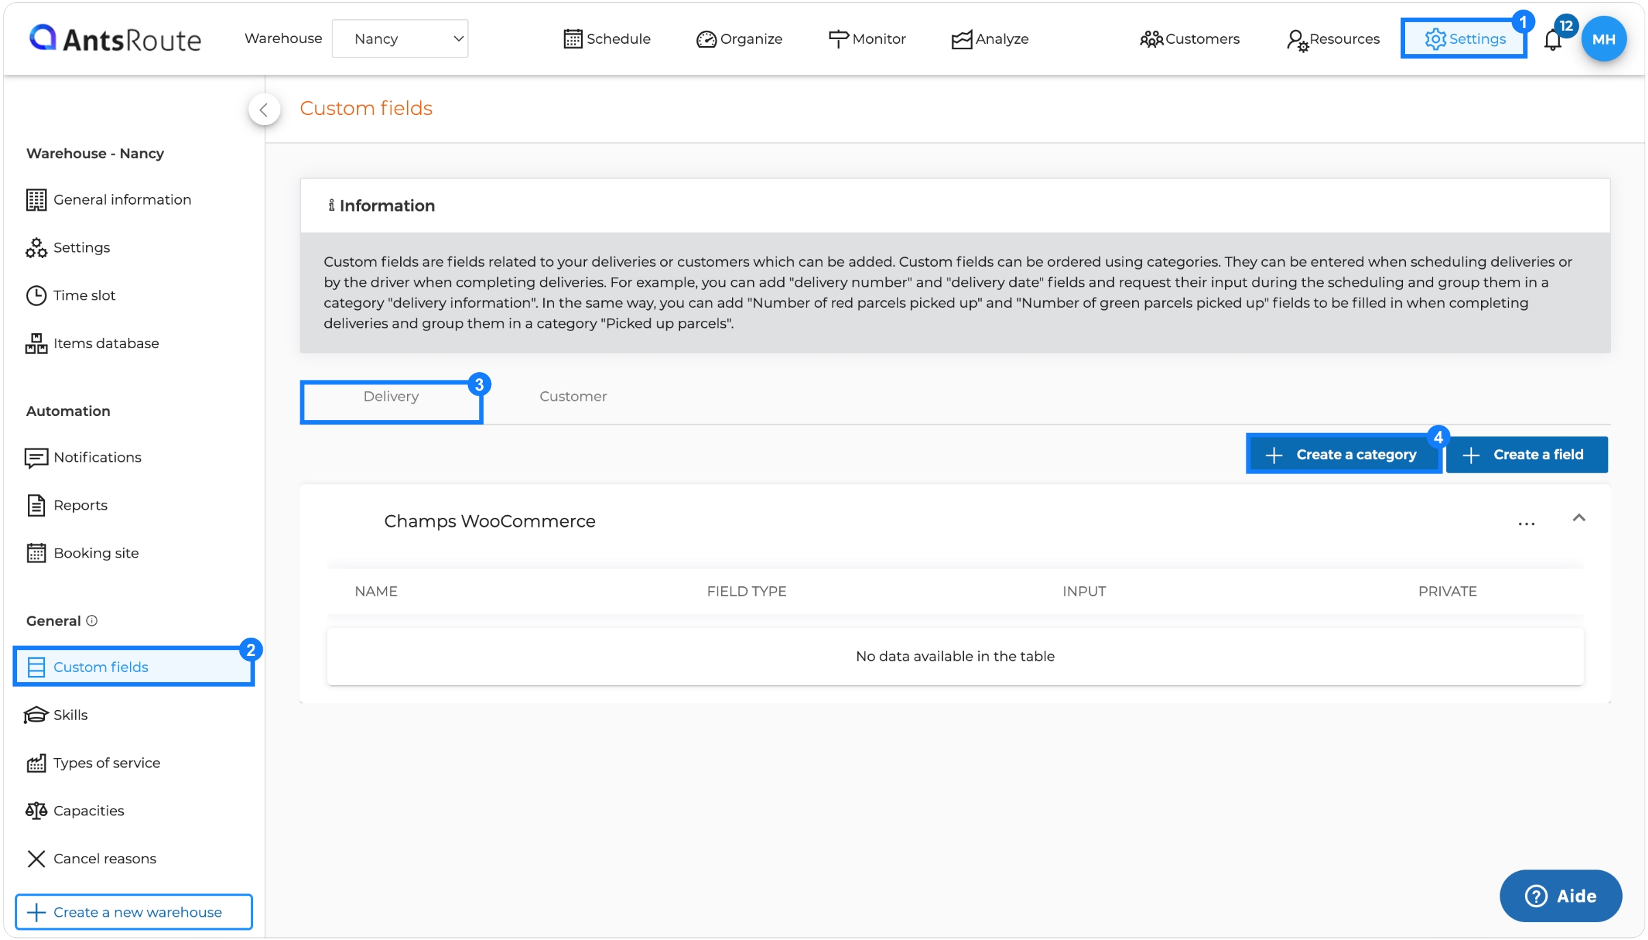This screenshot has height=940, width=1648.
Task: Open Notifications automation settings
Action: [83, 457]
